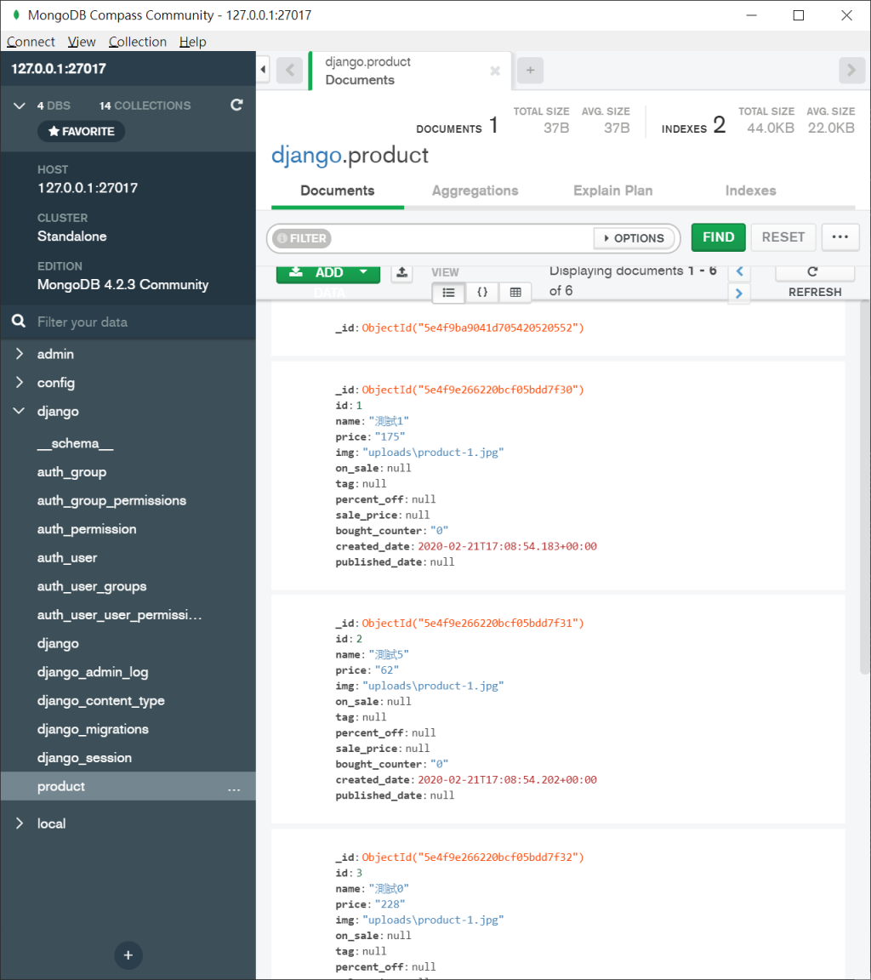This screenshot has height=980, width=871.
Task: Open the View menu
Action: (81, 42)
